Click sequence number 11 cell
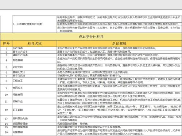Viewport: 182px width, 136px height. (6, 101)
